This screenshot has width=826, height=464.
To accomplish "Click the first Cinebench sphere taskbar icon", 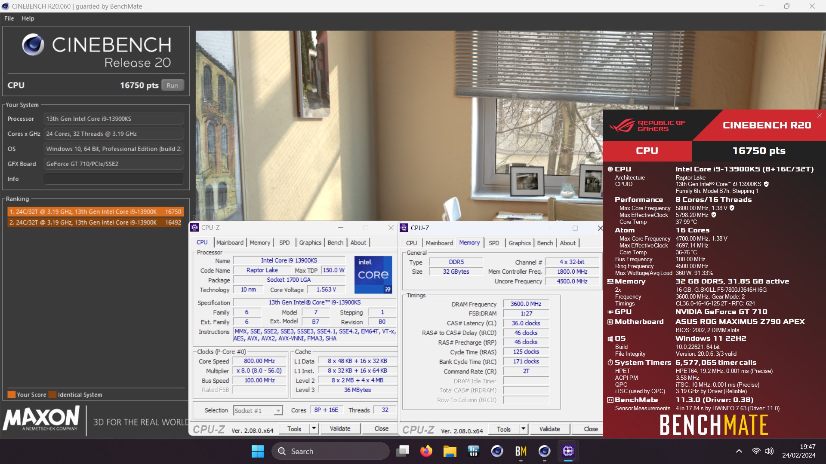I will click(497, 451).
